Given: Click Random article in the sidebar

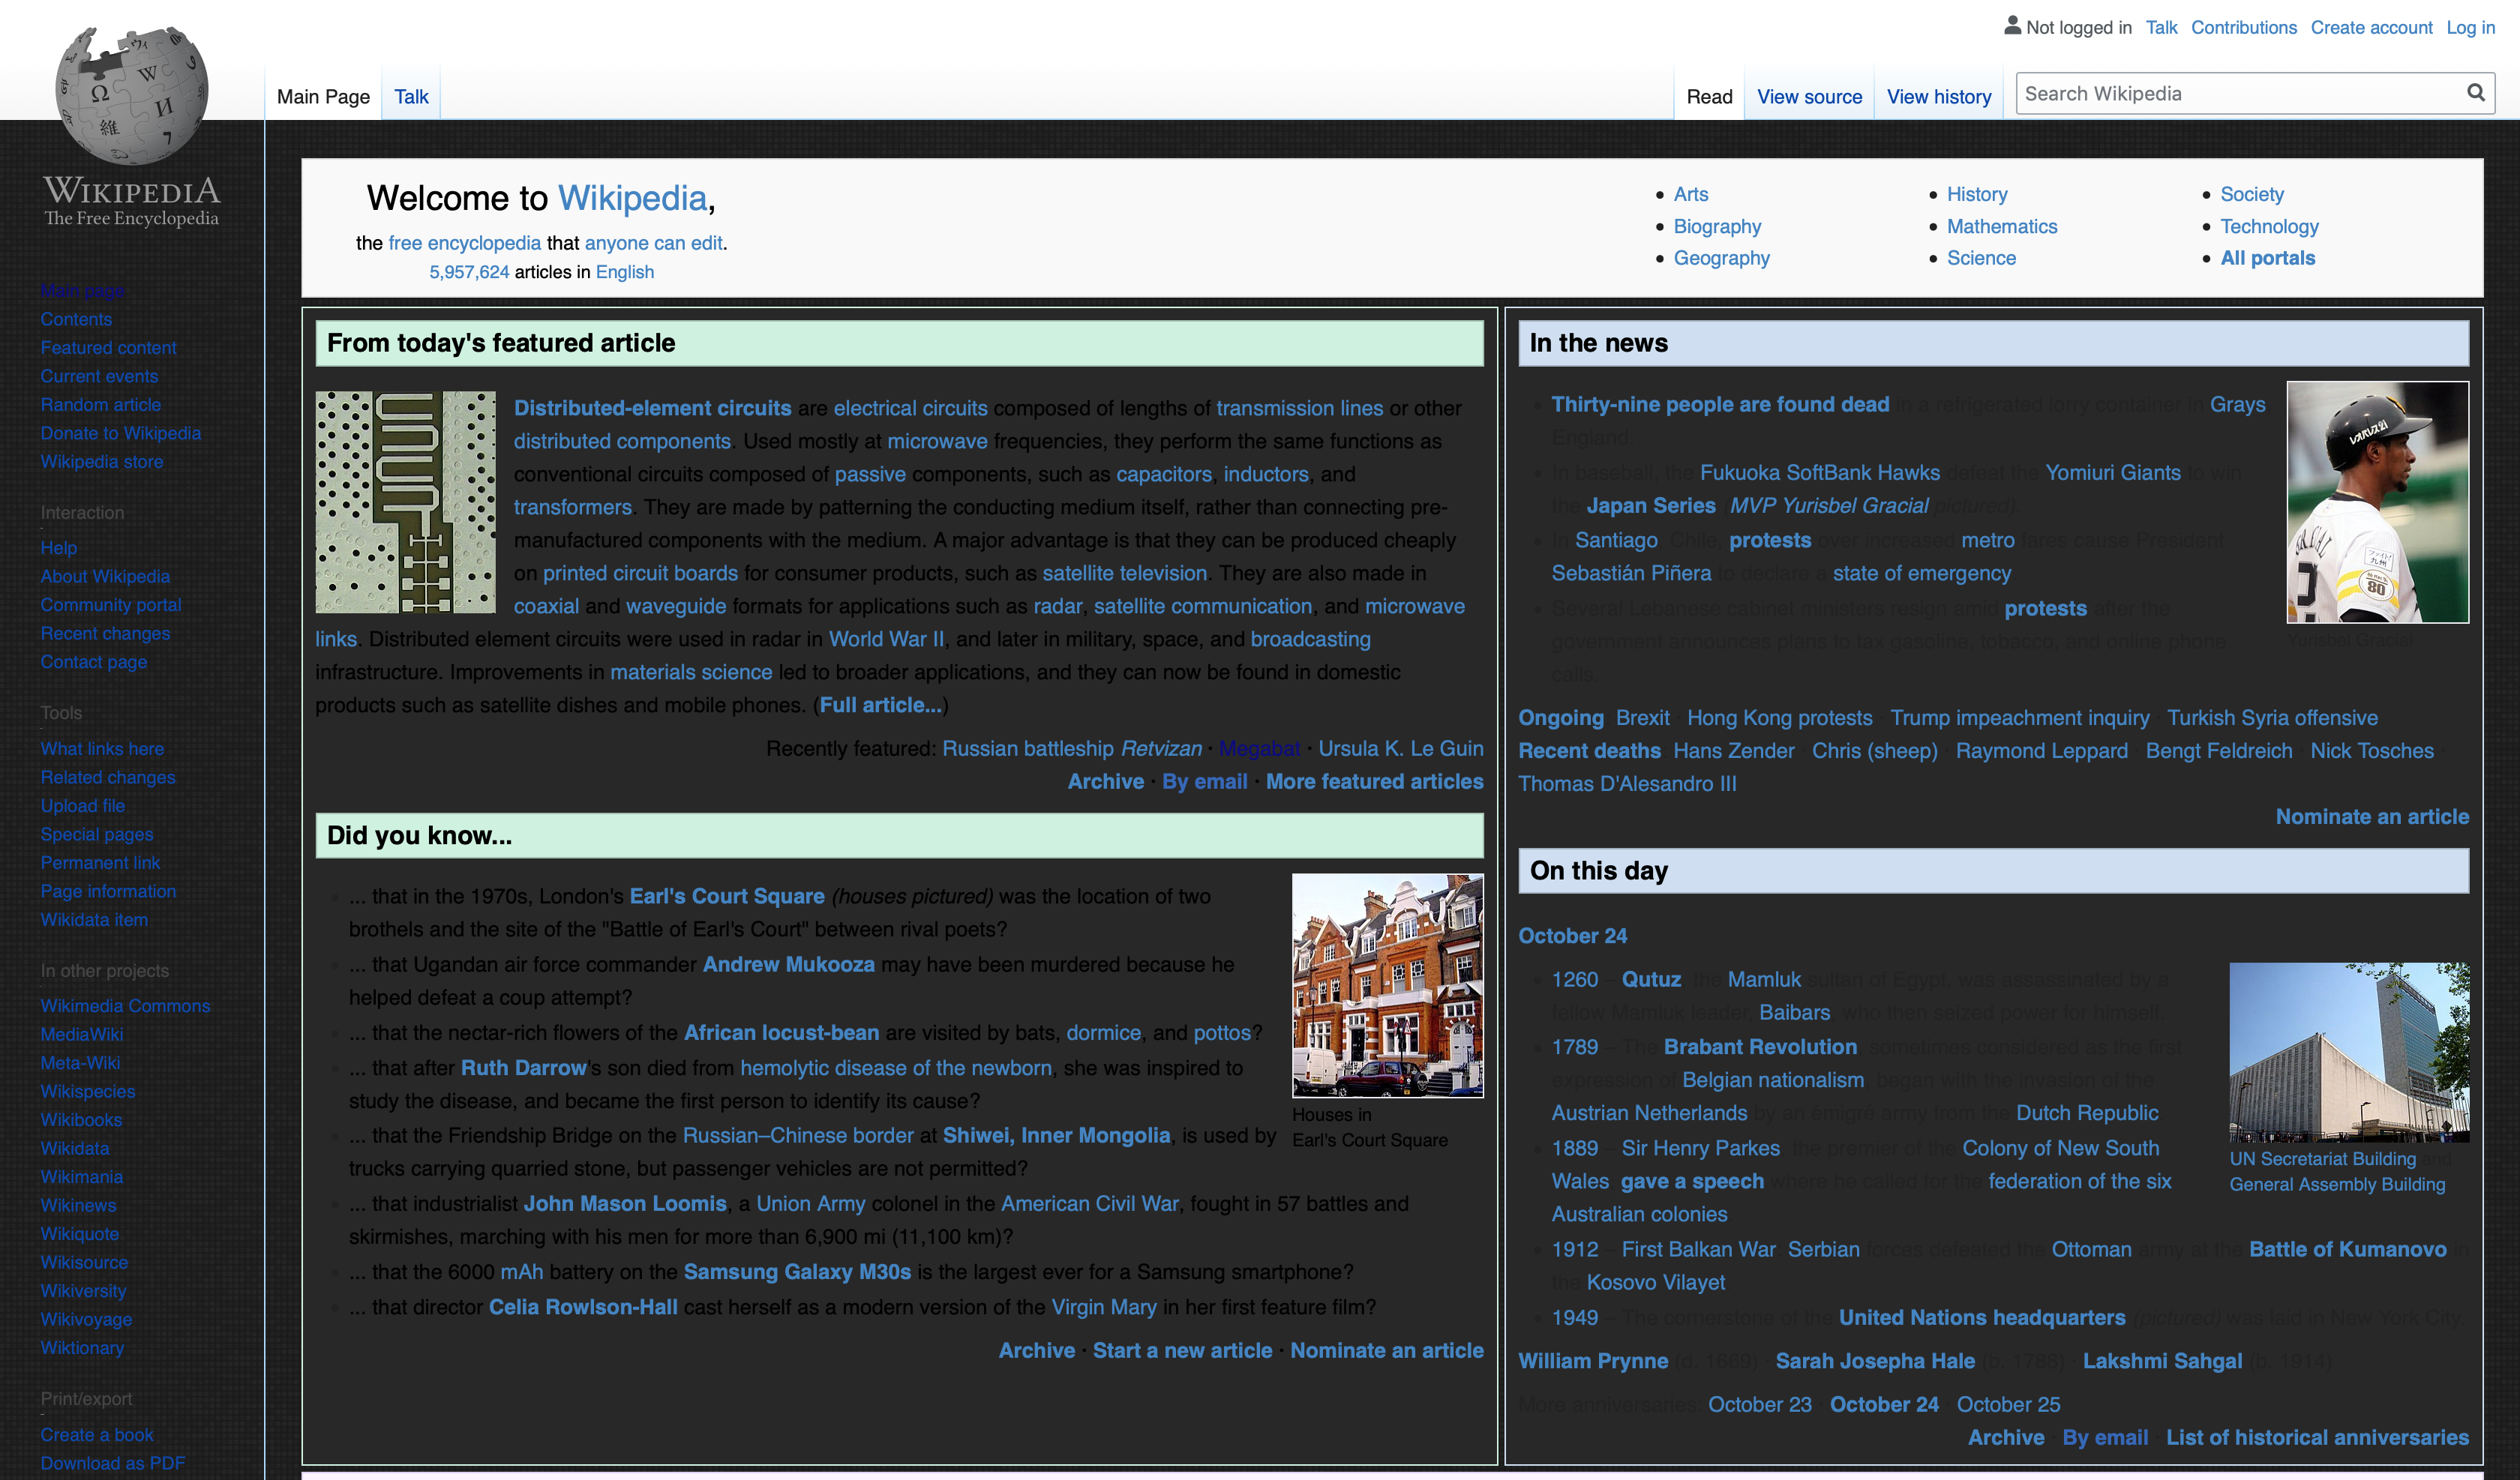Looking at the screenshot, I should 100,404.
